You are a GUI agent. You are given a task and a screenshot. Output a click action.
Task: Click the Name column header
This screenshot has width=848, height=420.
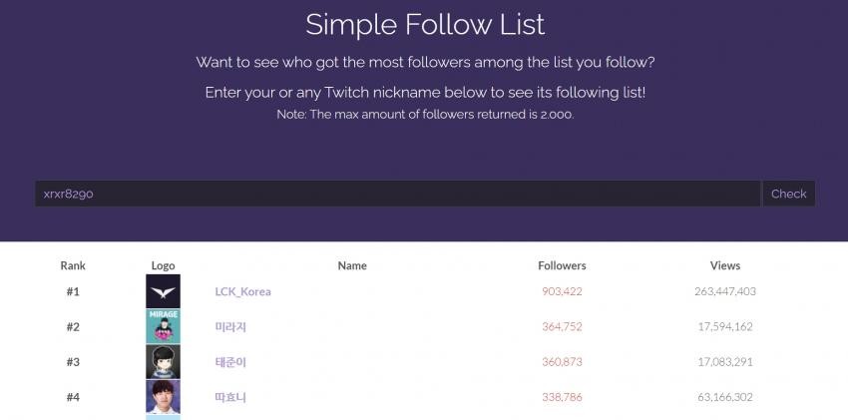(352, 265)
